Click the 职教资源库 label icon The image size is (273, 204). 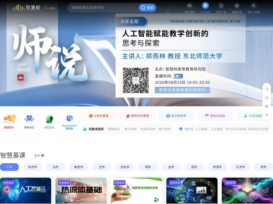point(85,129)
